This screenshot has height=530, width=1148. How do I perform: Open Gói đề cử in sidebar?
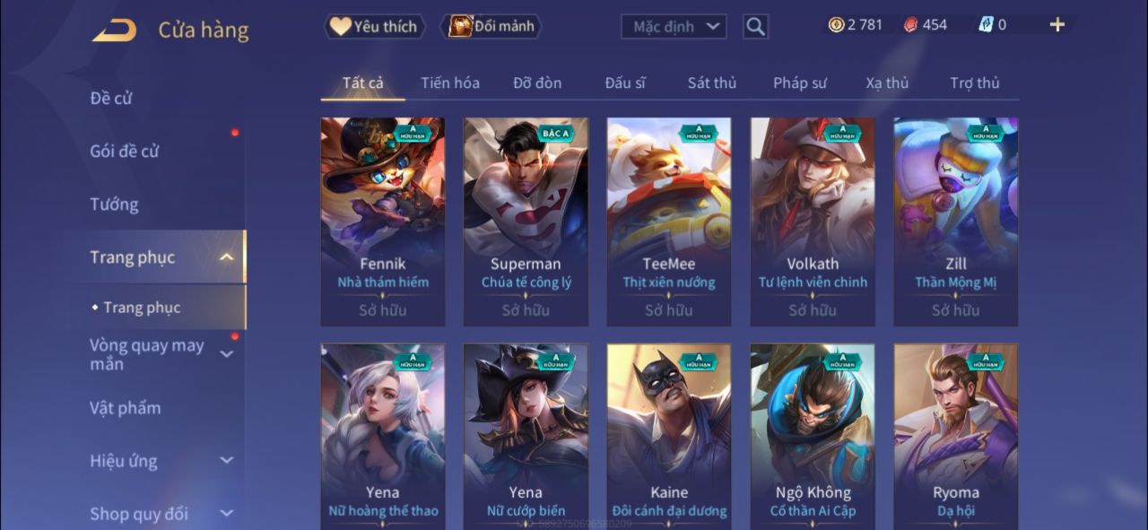(124, 151)
